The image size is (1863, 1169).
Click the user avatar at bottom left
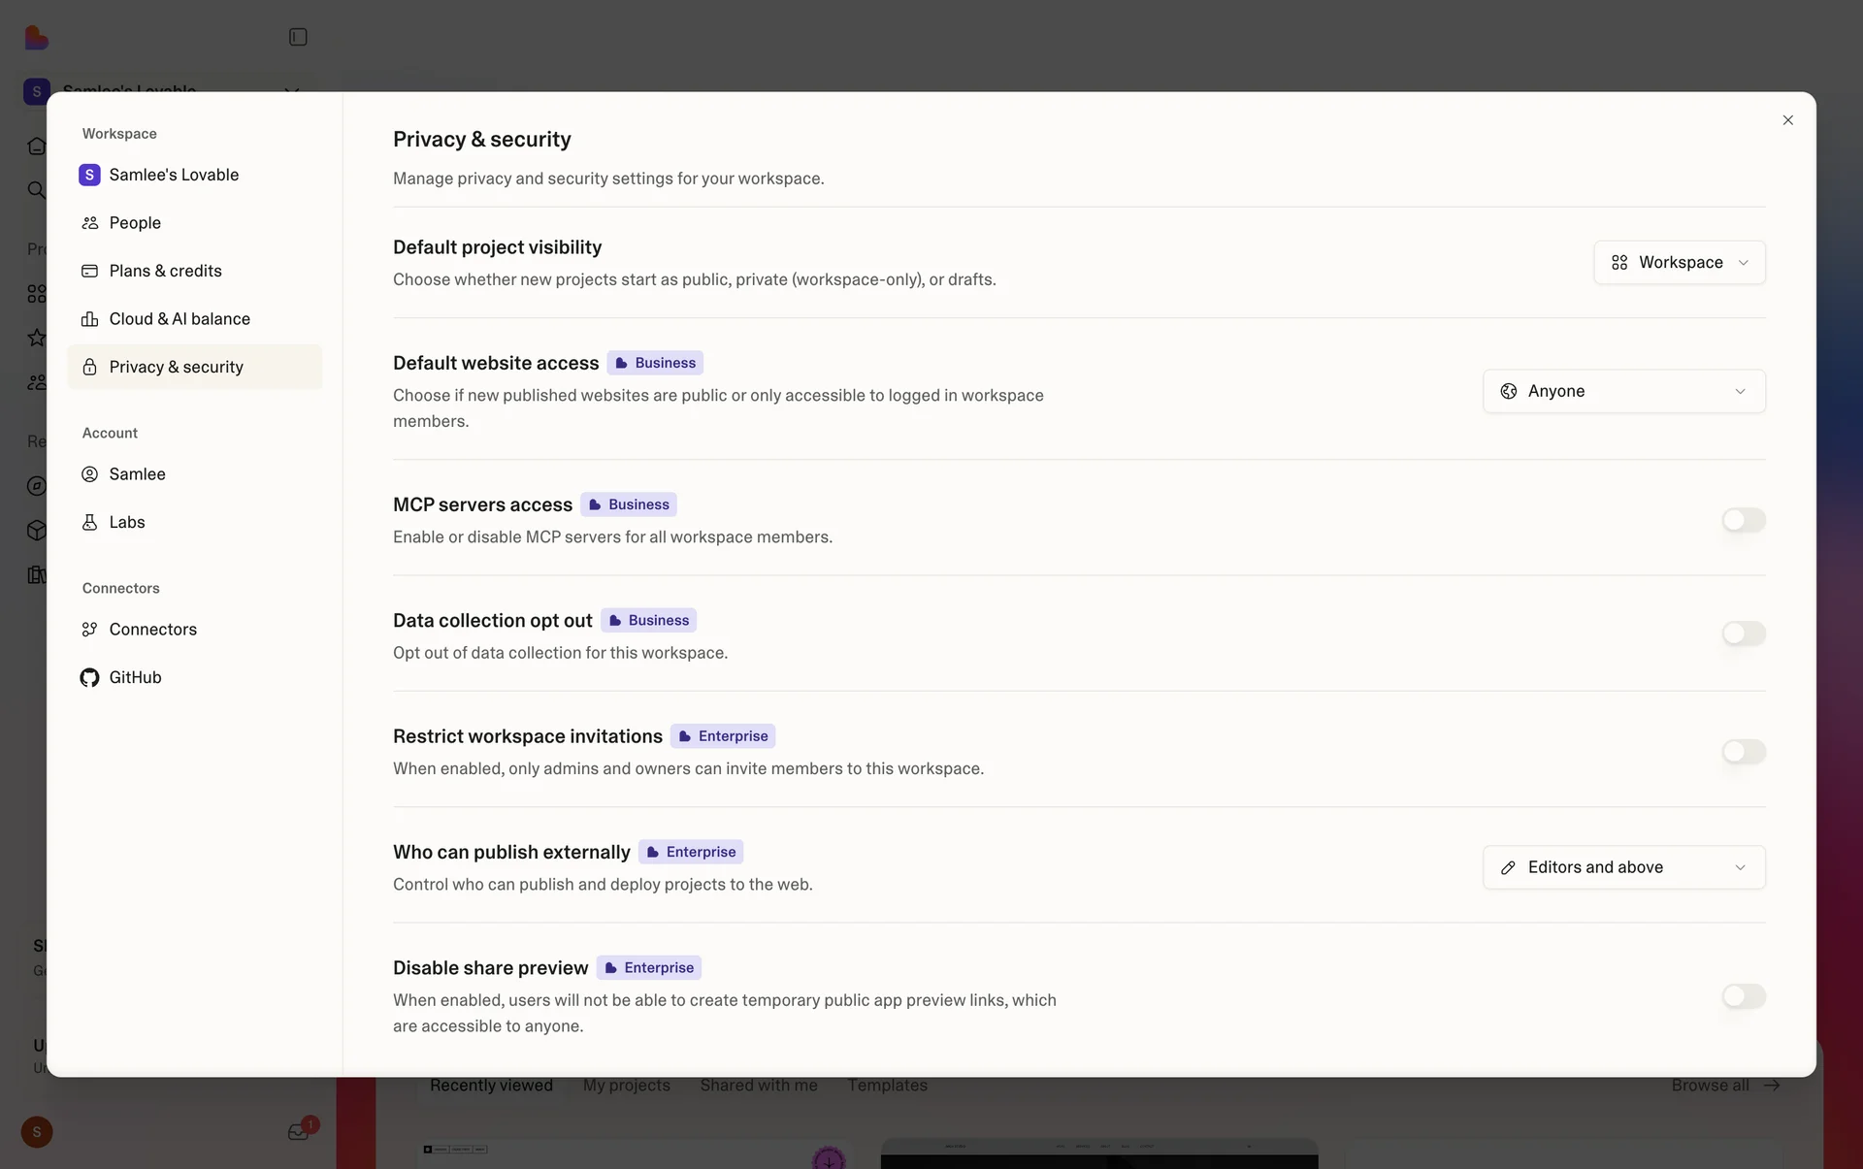(x=37, y=1131)
